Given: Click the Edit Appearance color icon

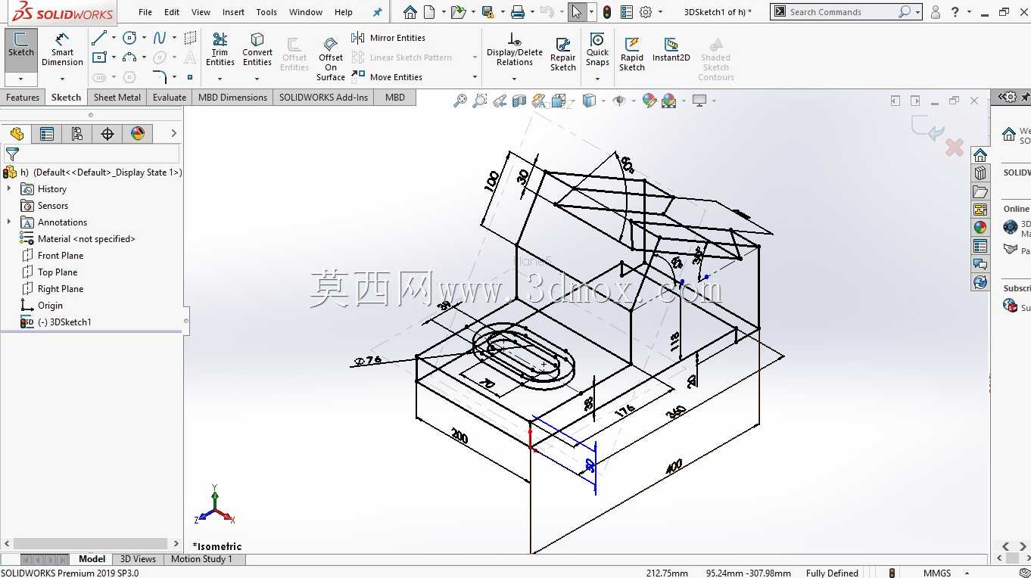Looking at the screenshot, I should 649,101.
